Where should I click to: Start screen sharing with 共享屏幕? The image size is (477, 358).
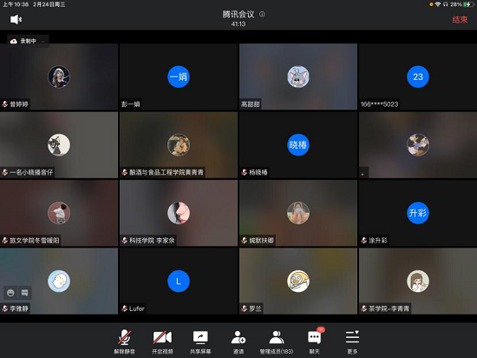[200, 341]
